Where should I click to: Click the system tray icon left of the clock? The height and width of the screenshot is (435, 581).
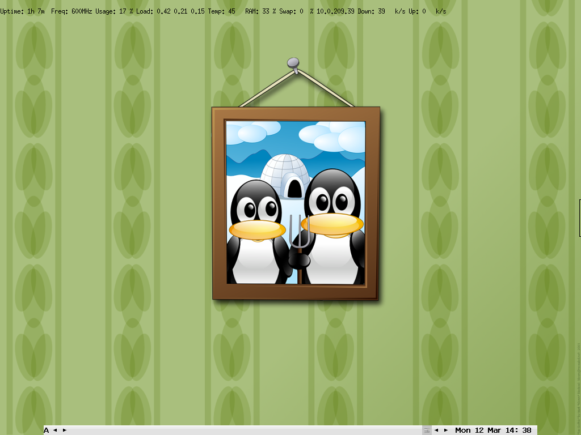pyautogui.click(x=427, y=430)
